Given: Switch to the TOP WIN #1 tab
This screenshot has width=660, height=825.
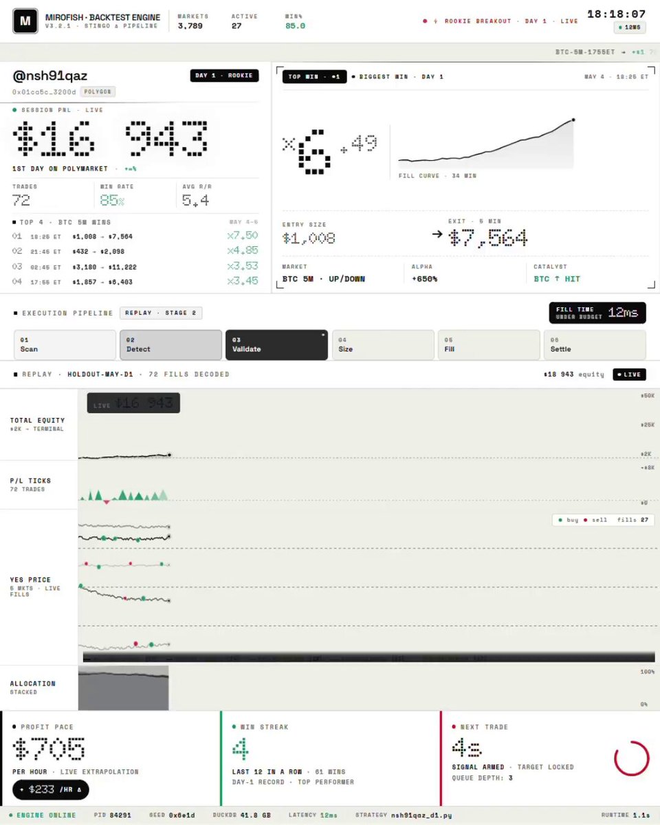Looking at the screenshot, I should (x=314, y=76).
